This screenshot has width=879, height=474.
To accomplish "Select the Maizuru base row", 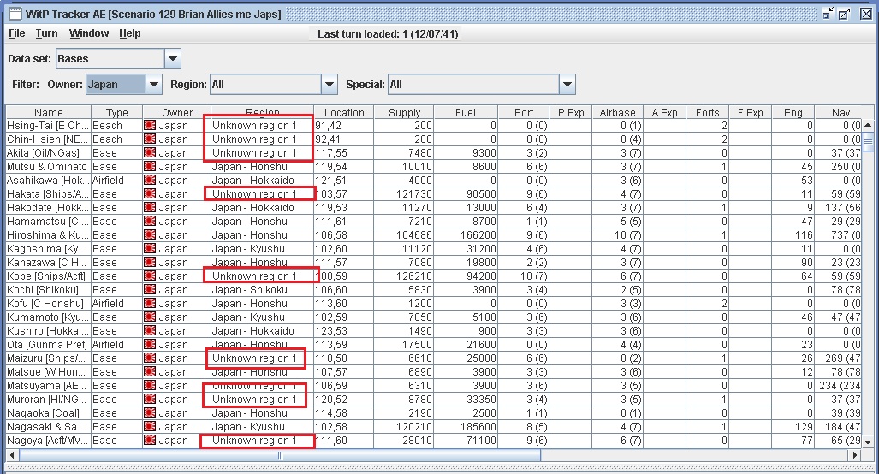I will [x=433, y=358].
